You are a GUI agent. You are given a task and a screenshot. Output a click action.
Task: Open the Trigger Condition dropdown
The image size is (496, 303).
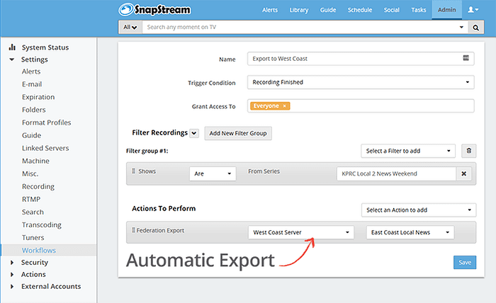pyautogui.click(x=361, y=82)
